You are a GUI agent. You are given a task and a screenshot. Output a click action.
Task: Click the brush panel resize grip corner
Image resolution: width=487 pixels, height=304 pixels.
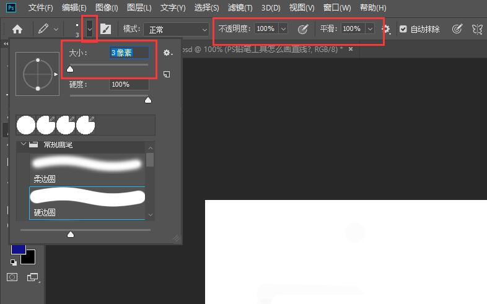pos(177,238)
